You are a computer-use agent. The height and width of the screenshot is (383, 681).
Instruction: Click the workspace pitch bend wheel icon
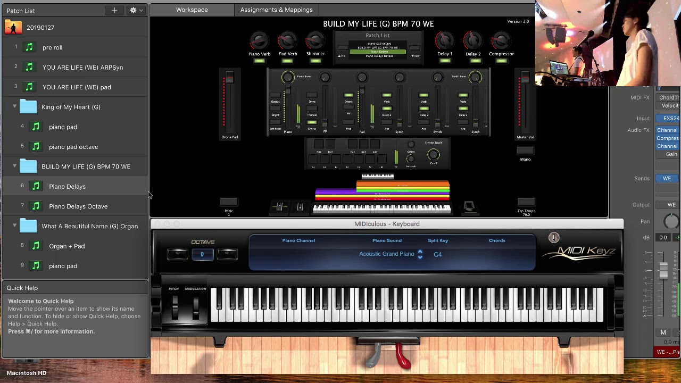point(280,207)
